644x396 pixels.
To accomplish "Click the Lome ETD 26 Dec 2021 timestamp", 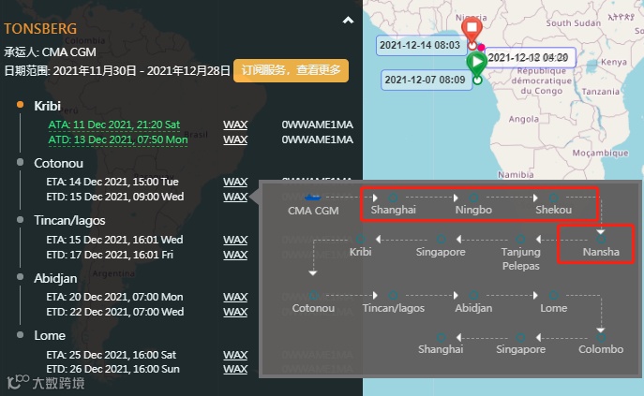I will point(112,369).
